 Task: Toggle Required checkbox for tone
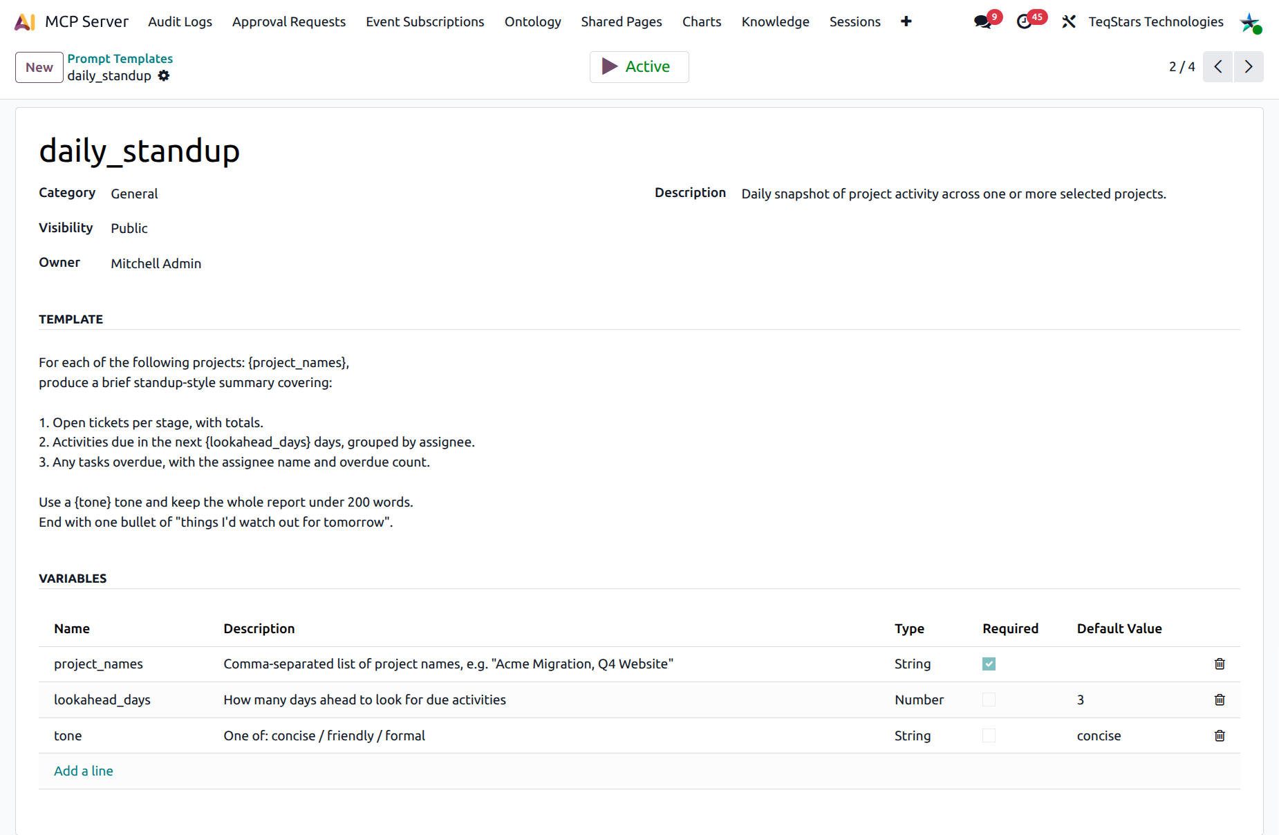pos(989,735)
